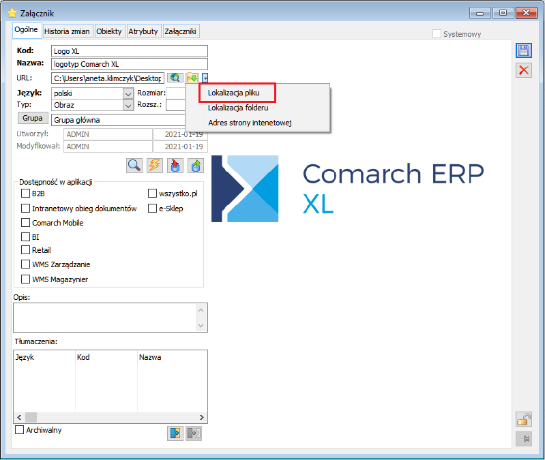Screen dimensions: 545x460
Task: Mark attachment as Archiwalny
Action: point(20,429)
